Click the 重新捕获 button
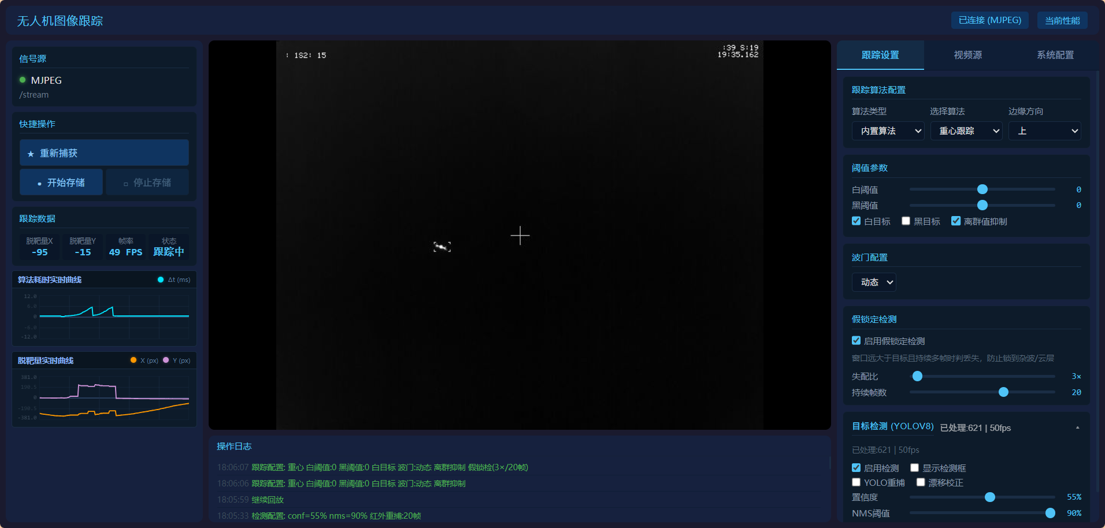Screen dimensions: 1105x528 [104, 153]
